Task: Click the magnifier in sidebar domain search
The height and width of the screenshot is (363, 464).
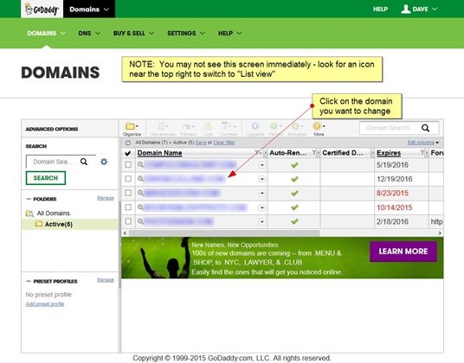Action: click(84, 162)
